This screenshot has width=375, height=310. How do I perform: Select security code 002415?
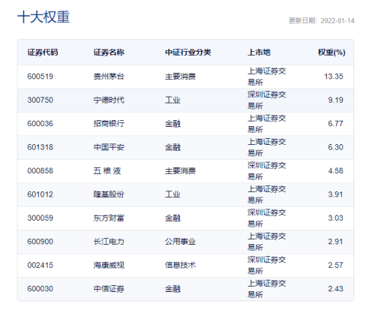[40, 265]
